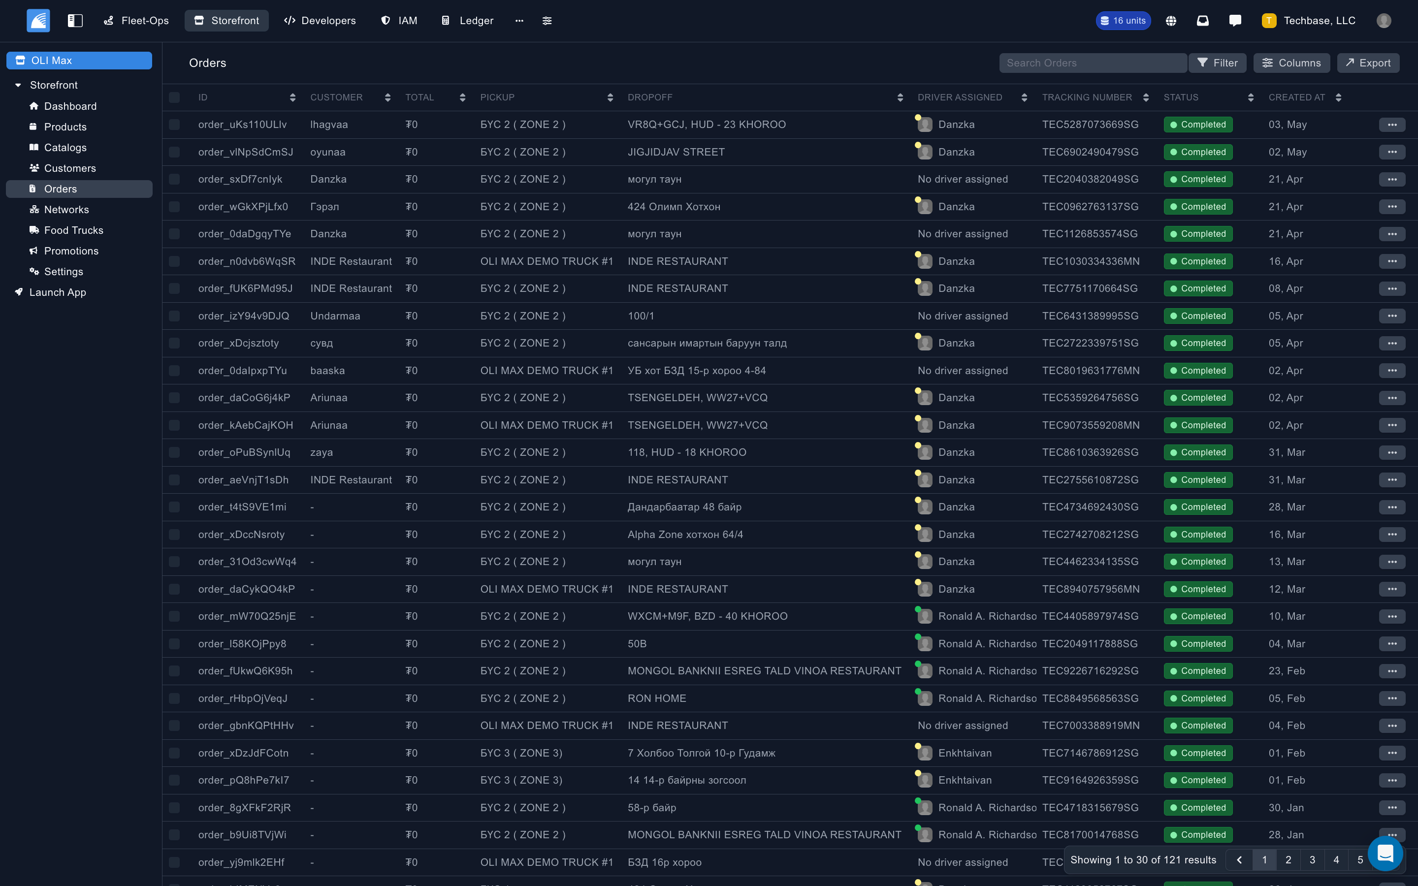Open the more extensions ellipsis menu

[x=519, y=21]
